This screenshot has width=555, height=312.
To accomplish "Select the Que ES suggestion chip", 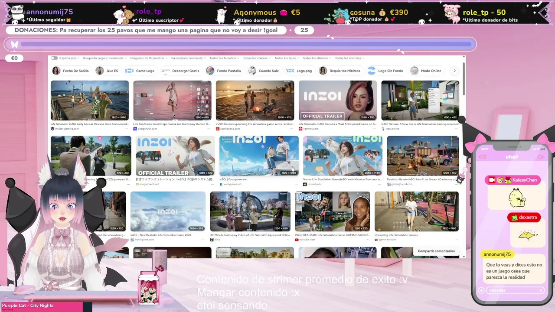I will point(107,71).
